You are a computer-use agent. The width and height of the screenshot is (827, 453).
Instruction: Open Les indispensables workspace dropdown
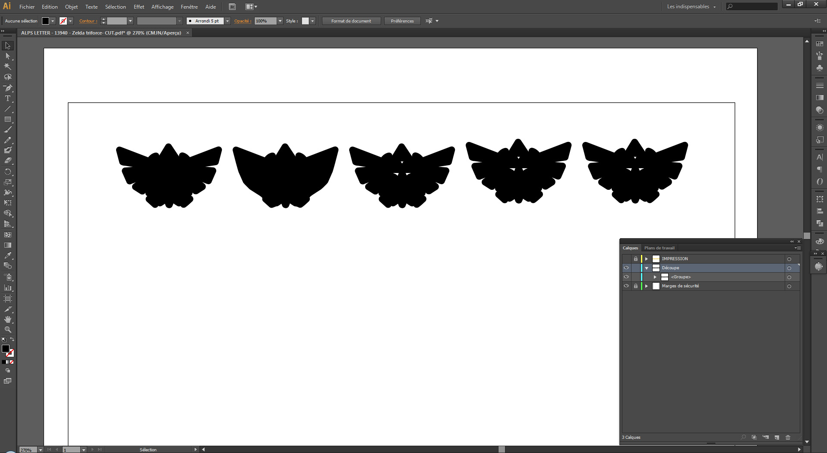[x=691, y=6]
